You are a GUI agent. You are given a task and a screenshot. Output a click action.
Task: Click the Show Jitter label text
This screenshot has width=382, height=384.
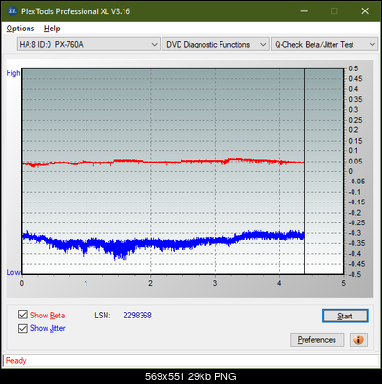point(48,328)
